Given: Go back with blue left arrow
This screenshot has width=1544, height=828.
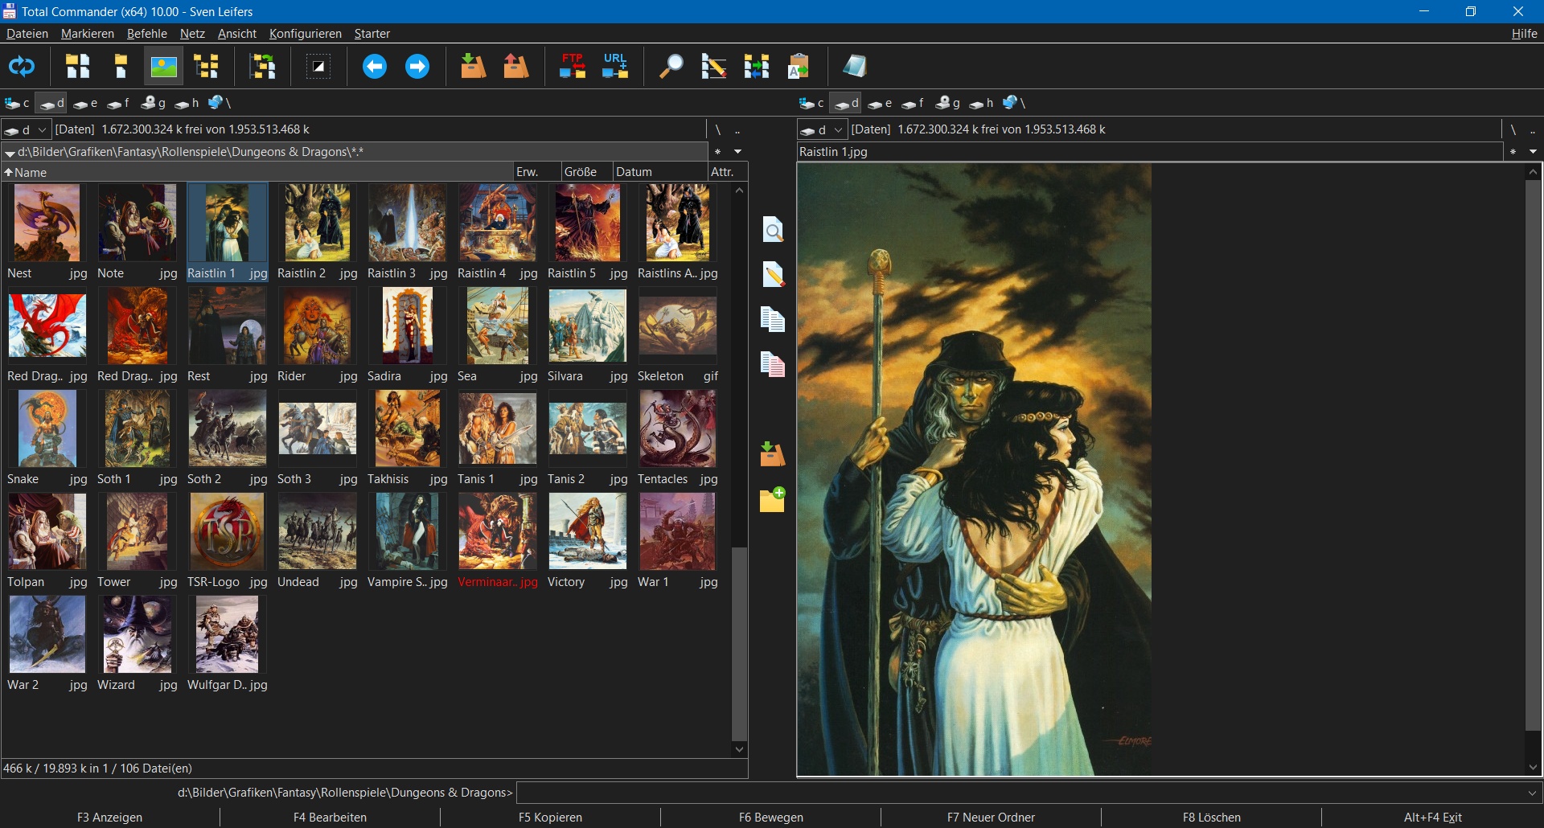Looking at the screenshot, I should click(x=374, y=67).
